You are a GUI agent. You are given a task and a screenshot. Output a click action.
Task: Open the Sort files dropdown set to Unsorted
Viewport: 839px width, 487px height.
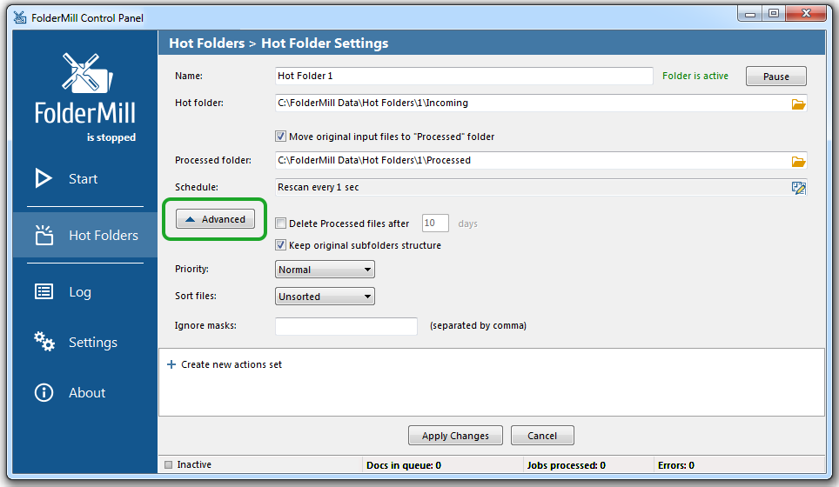point(325,297)
